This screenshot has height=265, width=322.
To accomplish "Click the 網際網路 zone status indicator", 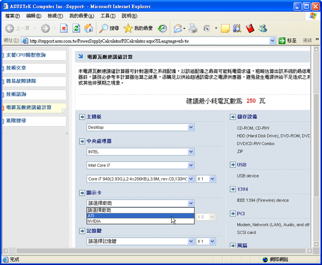I will coord(275,260).
